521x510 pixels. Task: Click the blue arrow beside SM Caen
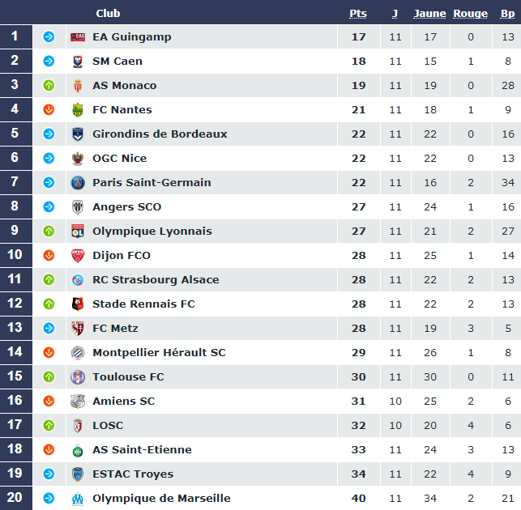49,62
